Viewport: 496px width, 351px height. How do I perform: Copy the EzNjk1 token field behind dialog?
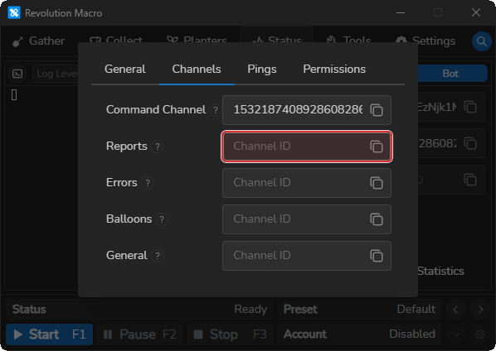pos(470,107)
